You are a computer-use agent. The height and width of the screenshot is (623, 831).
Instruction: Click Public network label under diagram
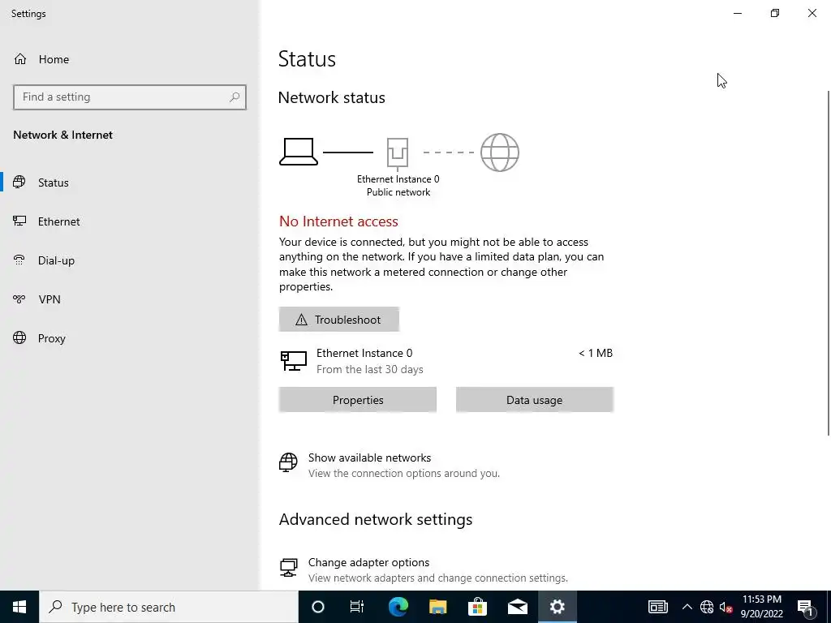pos(398,191)
